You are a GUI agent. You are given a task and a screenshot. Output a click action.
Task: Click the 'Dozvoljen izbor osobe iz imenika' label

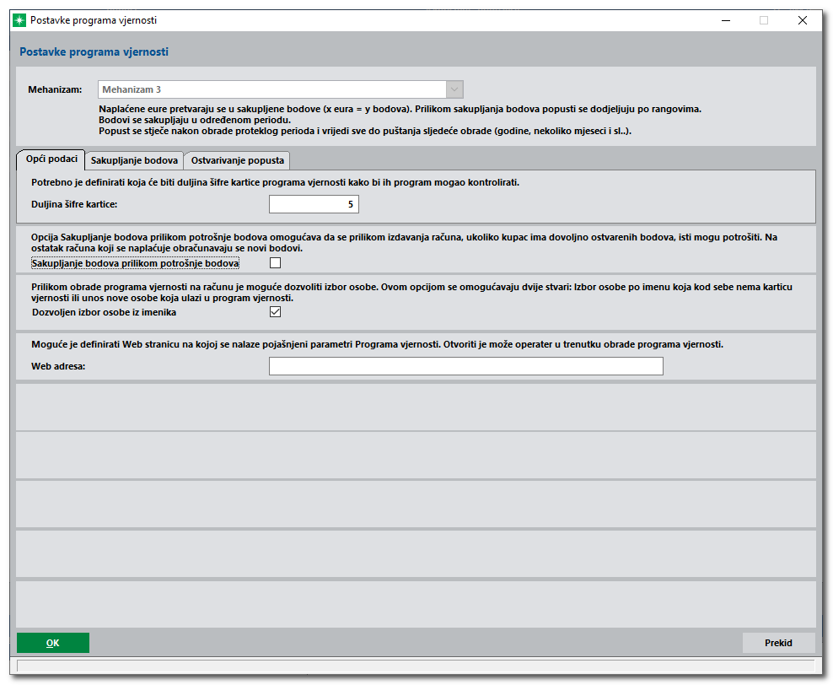105,312
